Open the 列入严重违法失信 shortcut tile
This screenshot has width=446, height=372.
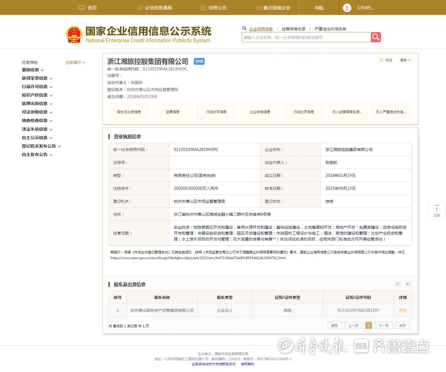[391, 112]
